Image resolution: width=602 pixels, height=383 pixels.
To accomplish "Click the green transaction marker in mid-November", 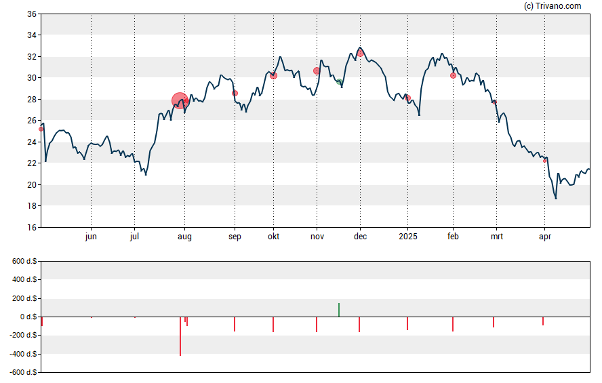I will pyautogui.click(x=339, y=82).
